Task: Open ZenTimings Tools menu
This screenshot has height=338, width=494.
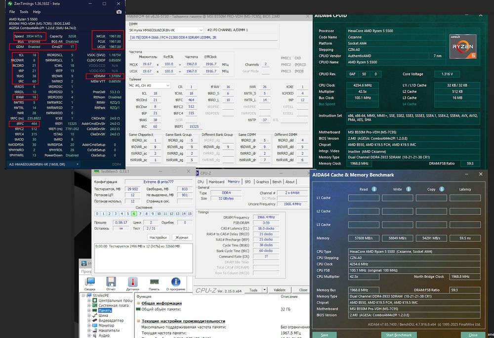Action: coord(24,12)
